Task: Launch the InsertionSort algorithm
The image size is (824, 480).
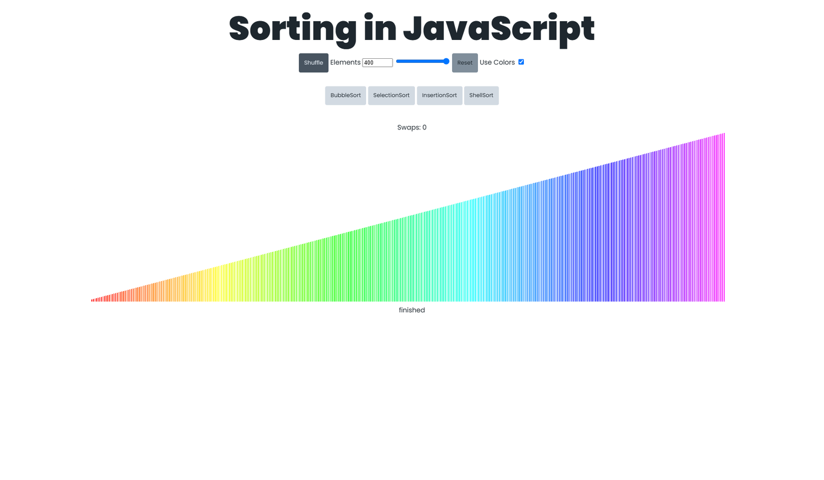Action: coord(439,96)
